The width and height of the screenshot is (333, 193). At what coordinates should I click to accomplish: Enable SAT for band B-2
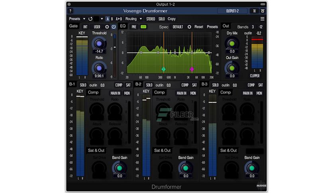[x=194, y=85]
